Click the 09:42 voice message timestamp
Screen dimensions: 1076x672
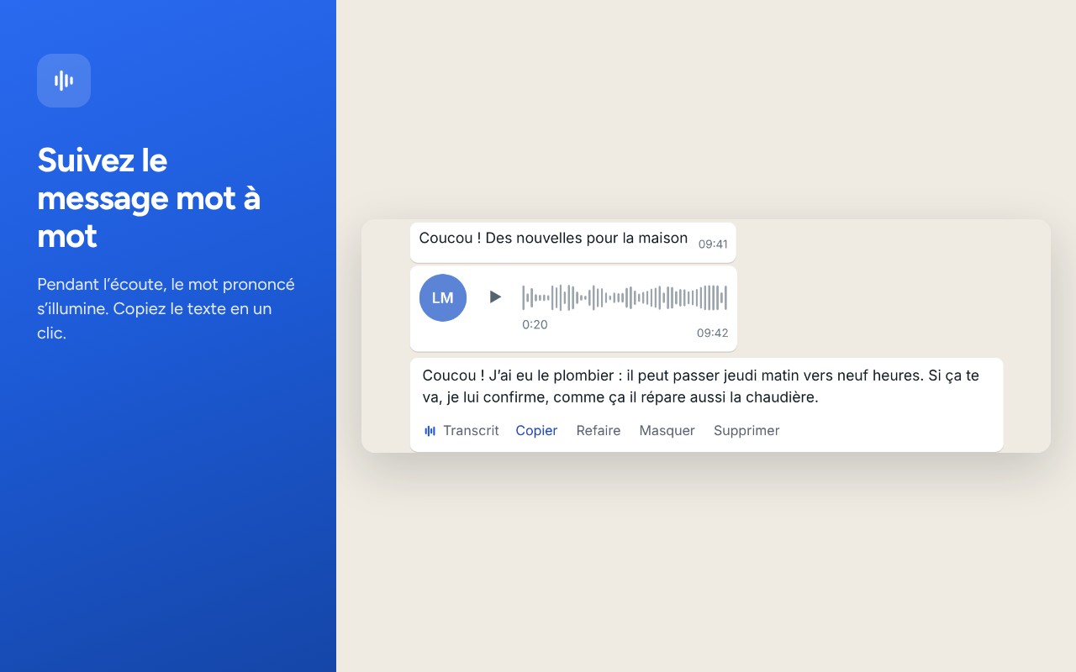(713, 333)
